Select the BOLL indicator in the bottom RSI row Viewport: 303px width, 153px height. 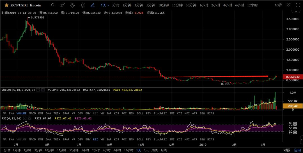coord(140,139)
